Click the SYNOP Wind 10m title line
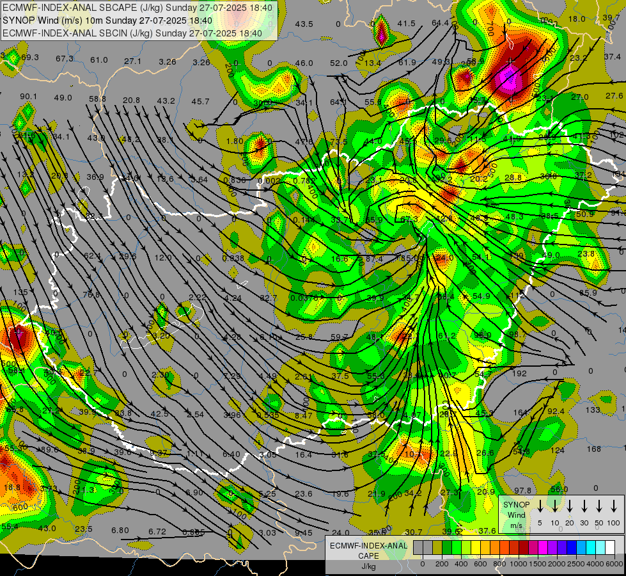 click(x=107, y=20)
